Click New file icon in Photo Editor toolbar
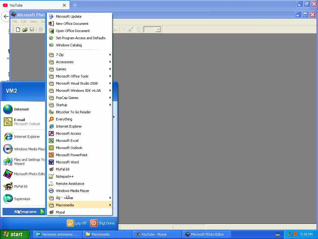The height and width of the screenshot is (239, 318). (x=18, y=30)
